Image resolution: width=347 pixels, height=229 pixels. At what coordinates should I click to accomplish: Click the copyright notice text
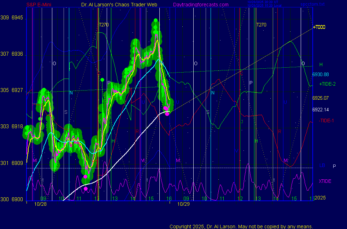241,226
